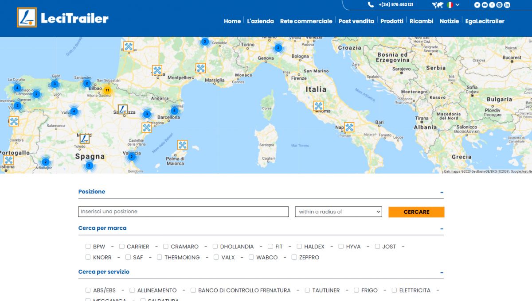Enable the THERMOKING brand checkbox
This screenshot has height=301, width=532.
[160, 257]
